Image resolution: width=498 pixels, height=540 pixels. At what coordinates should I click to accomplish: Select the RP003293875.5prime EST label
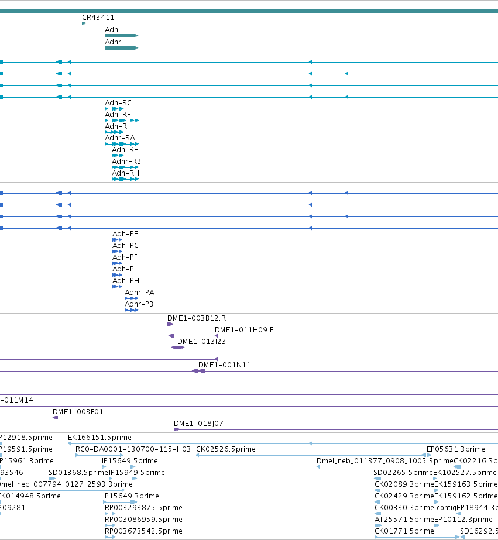143,508
